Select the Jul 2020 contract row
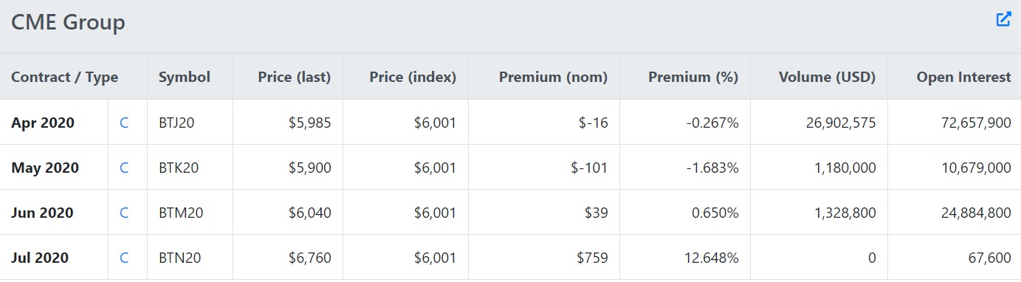This screenshot has height=282, width=1021. point(510,258)
